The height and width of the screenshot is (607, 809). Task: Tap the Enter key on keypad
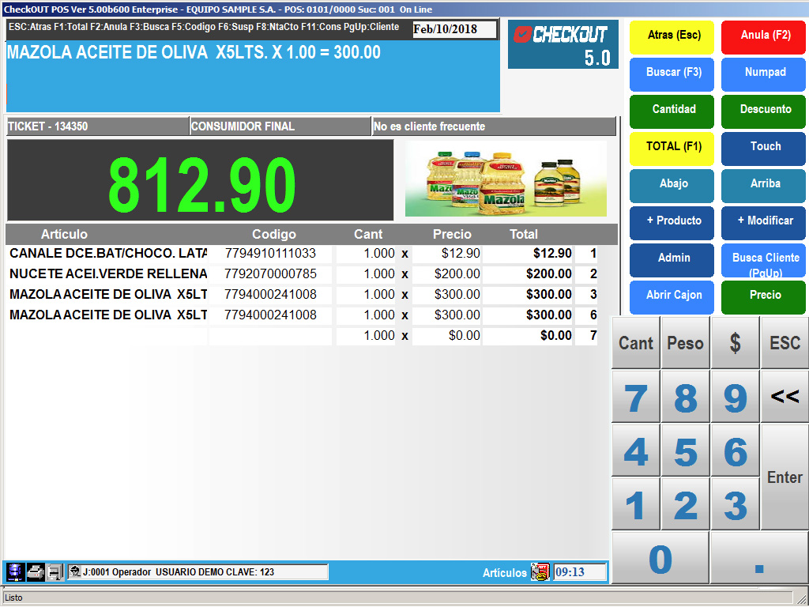[785, 477]
